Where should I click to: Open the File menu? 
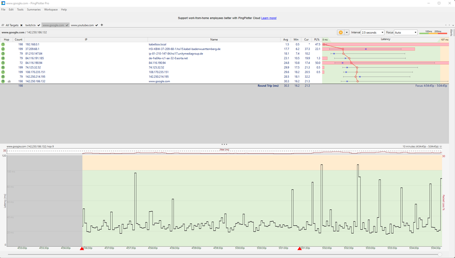(3, 10)
